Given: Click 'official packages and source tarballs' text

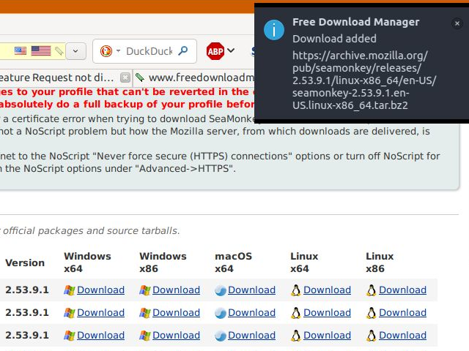Looking at the screenshot, I should click(x=91, y=231).
